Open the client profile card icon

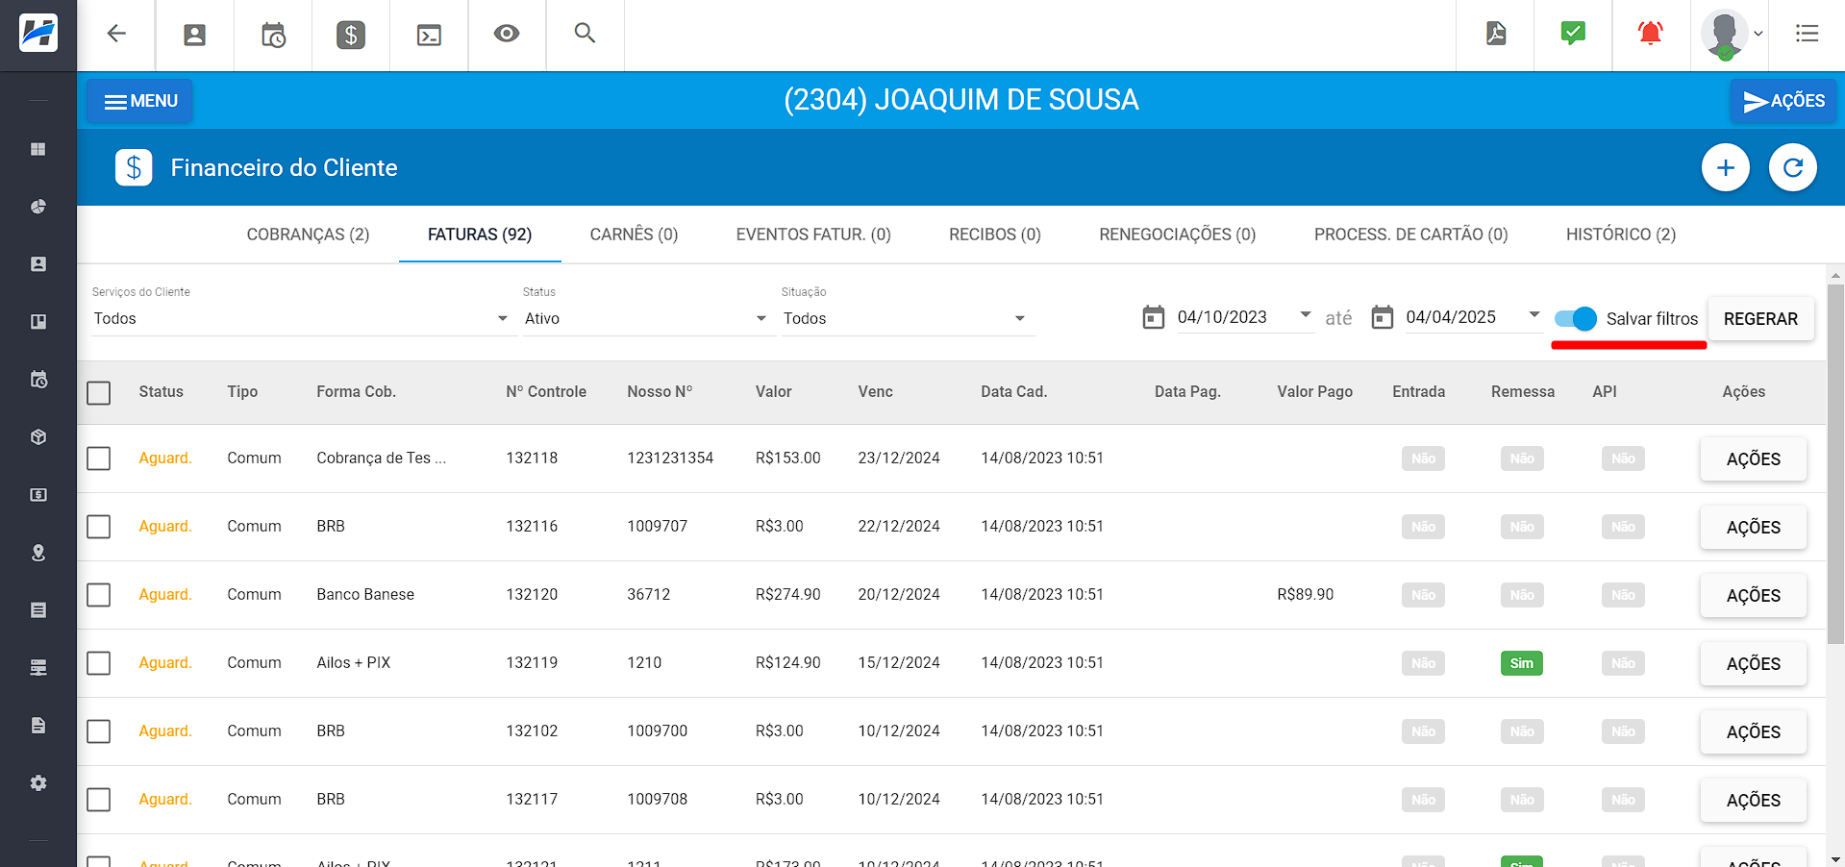(x=194, y=36)
